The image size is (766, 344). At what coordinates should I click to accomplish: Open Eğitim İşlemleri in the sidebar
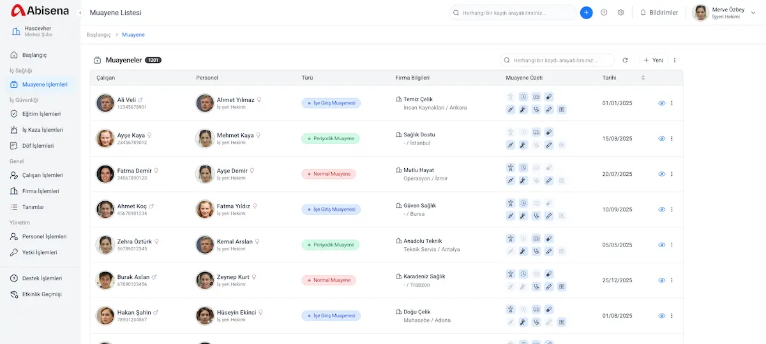(x=41, y=114)
